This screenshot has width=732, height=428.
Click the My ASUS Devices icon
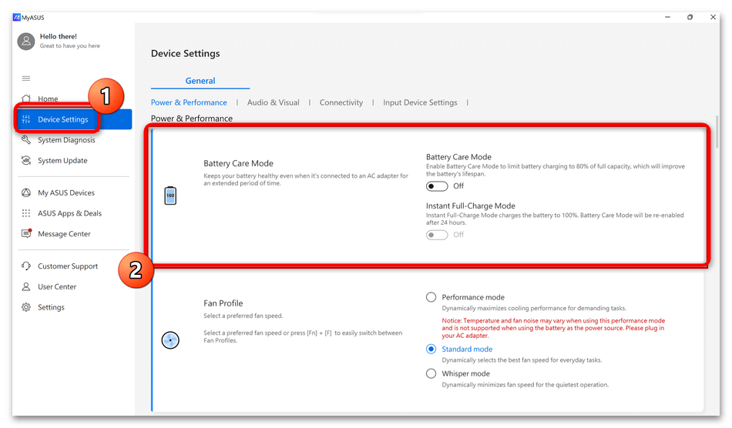tap(26, 192)
